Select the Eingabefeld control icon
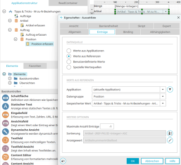 click(5, 115)
